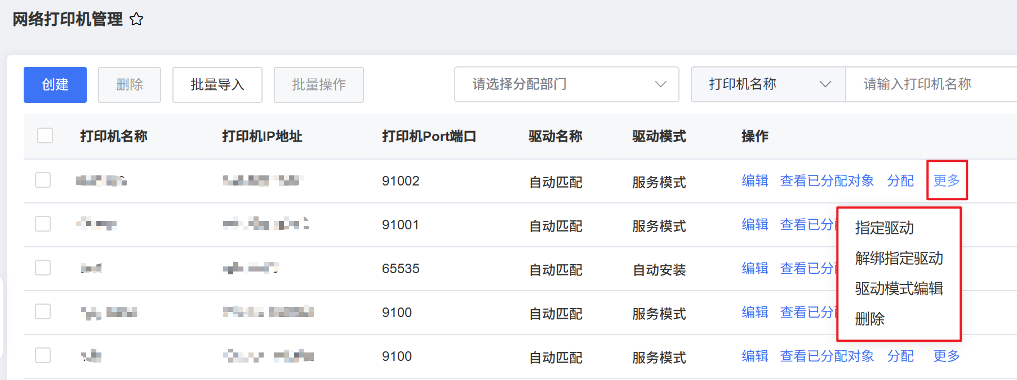Select the port 91001 row checkbox

pyautogui.click(x=43, y=224)
